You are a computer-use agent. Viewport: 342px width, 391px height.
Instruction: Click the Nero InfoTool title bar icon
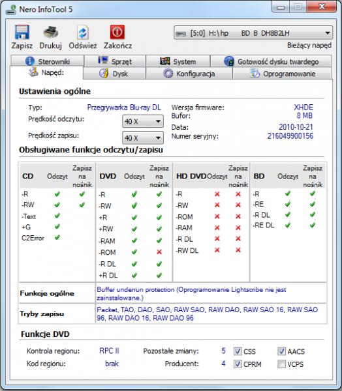[10, 10]
